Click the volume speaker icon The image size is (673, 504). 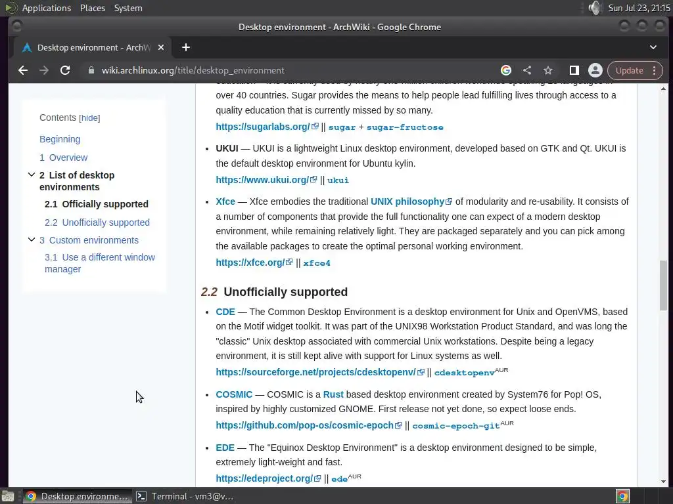point(595,8)
